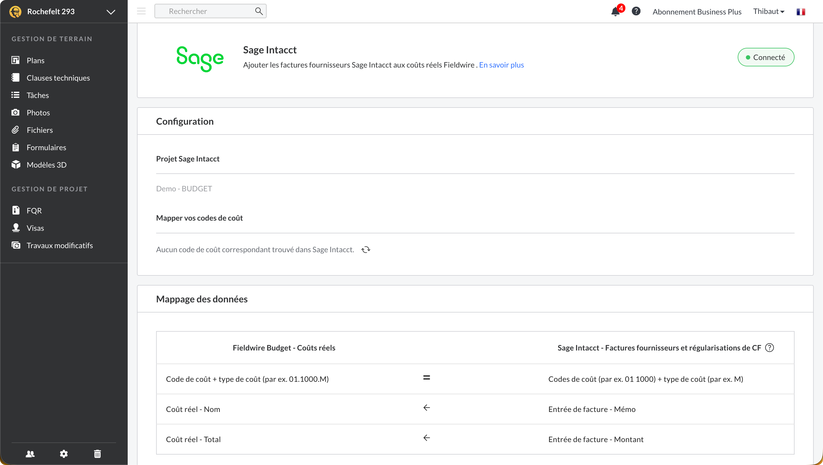823x465 pixels.
Task: Click the 'Projet Sage Intacct' label
Action: 187,159
